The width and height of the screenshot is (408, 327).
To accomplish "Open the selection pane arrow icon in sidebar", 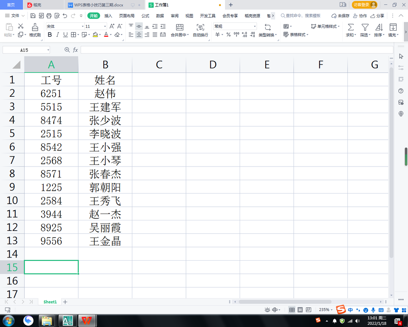I will [401, 56].
